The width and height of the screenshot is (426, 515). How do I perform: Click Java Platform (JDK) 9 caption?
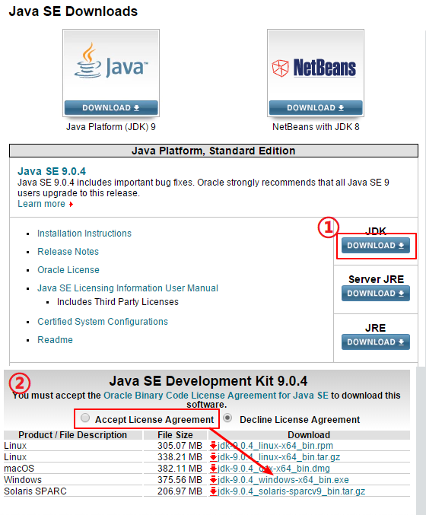[111, 127]
